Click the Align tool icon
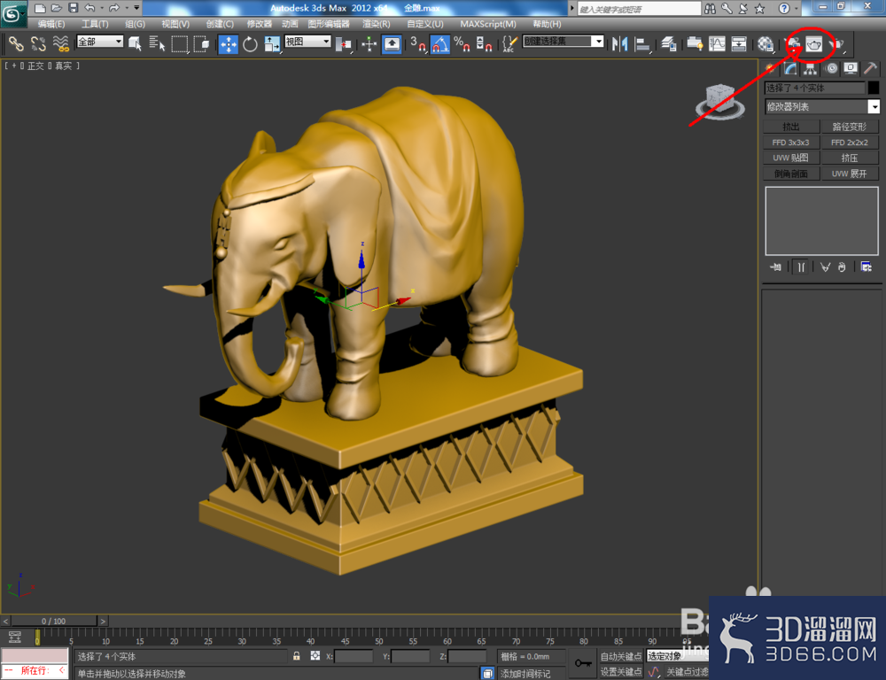The height and width of the screenshot is (680, 886). click(x=642, y=43)
